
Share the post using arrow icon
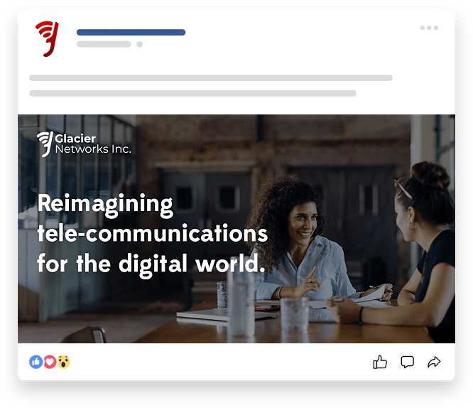pyautogui.click(x=434, y=362)
